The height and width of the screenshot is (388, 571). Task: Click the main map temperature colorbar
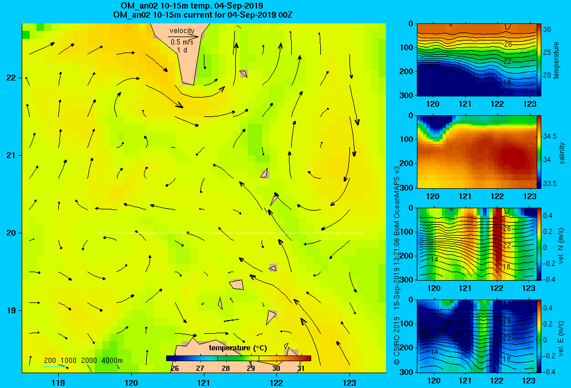239,358
